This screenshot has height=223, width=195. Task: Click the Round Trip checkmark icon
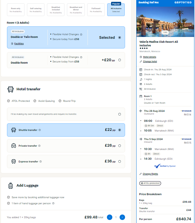60,101
